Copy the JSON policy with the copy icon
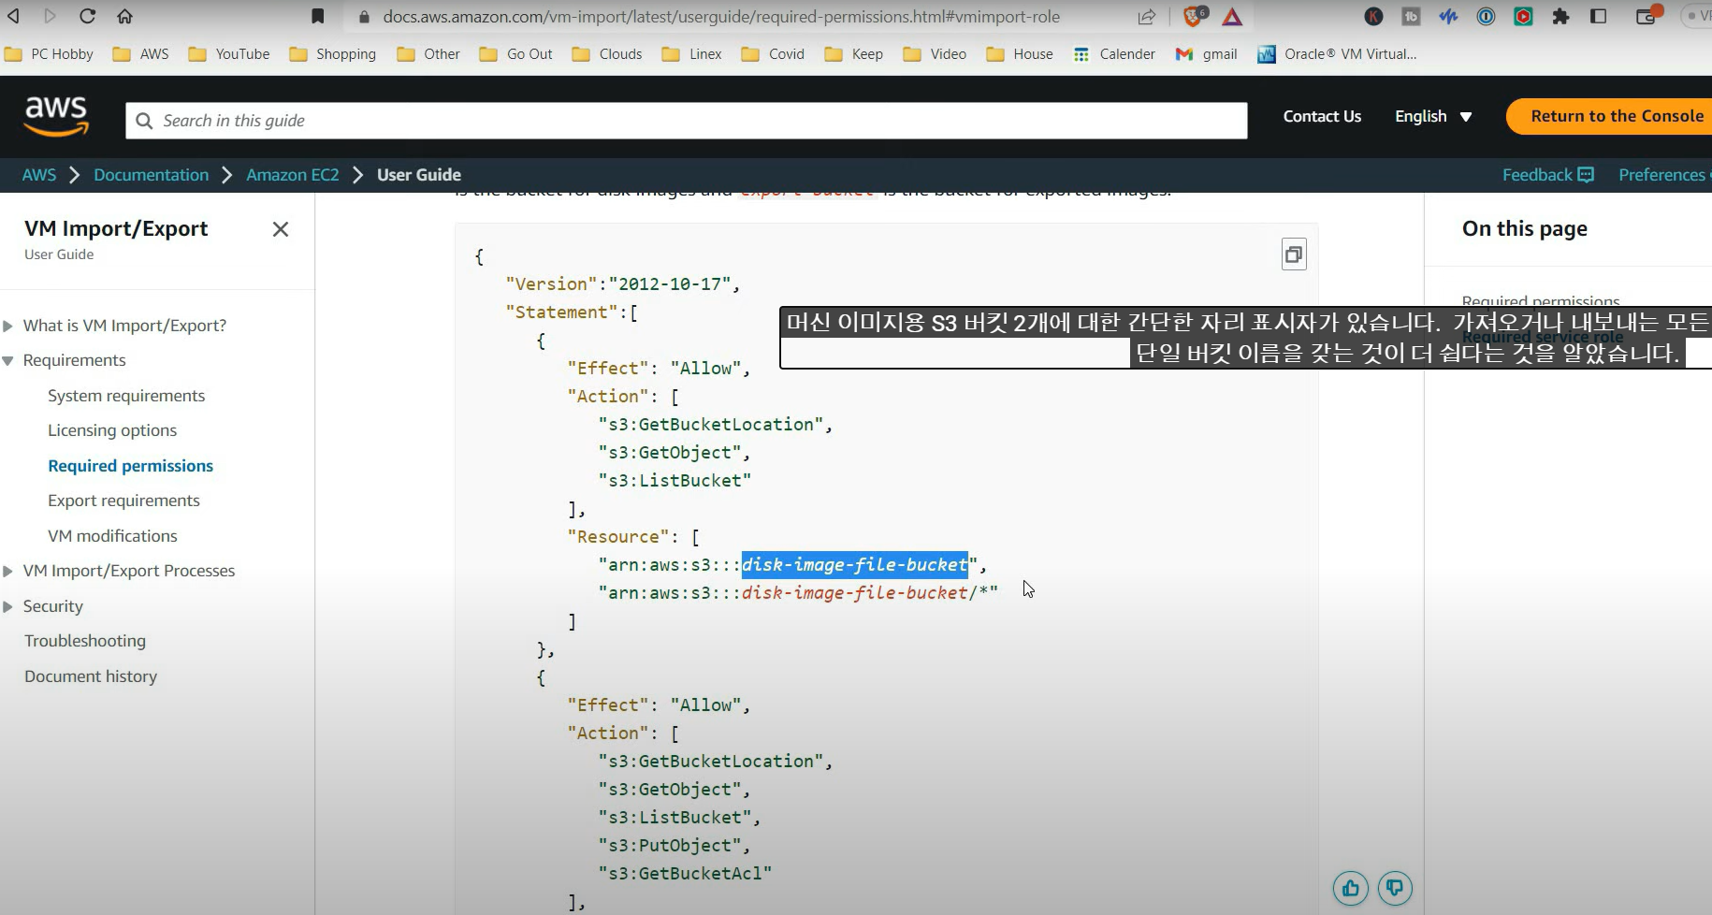Screen dimensions: 1712x915 (x=1294, y=254)
